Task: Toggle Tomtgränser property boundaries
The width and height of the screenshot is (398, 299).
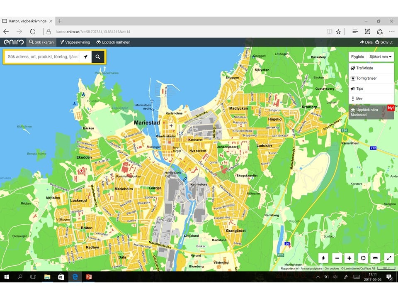Action: point(371,78)
